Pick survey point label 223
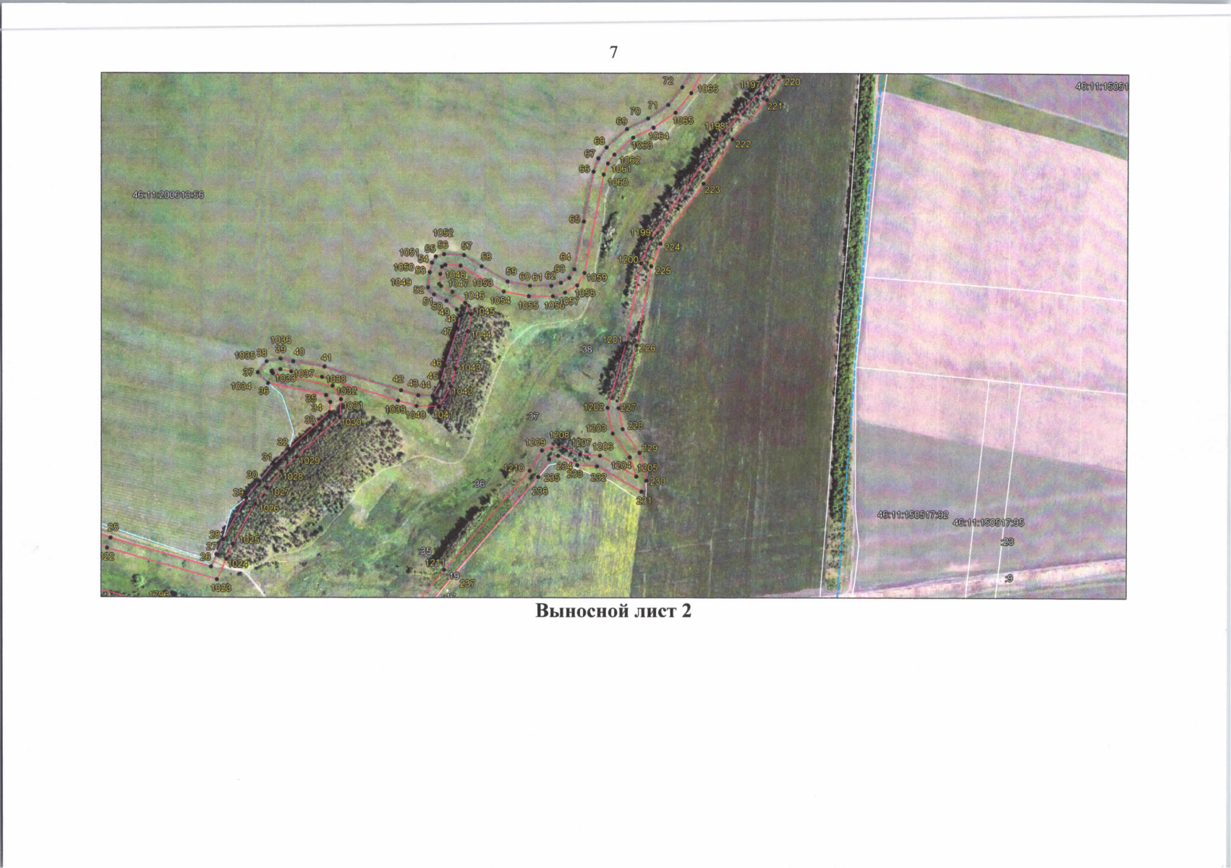 (712, 190)
